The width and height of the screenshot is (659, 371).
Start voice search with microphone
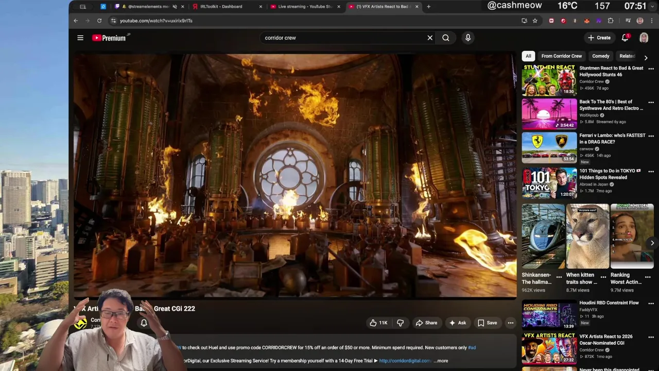click(468, 38)
